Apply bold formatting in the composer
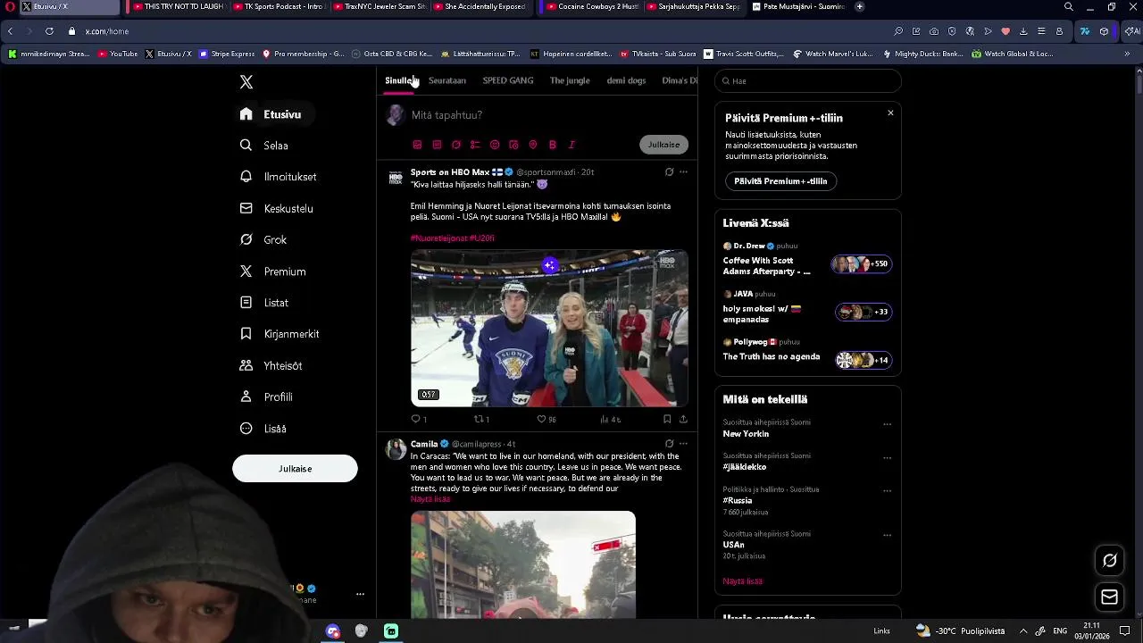The height and width of the screenshot is (643, 1143). pyautogui.click(x=553, y=145)
